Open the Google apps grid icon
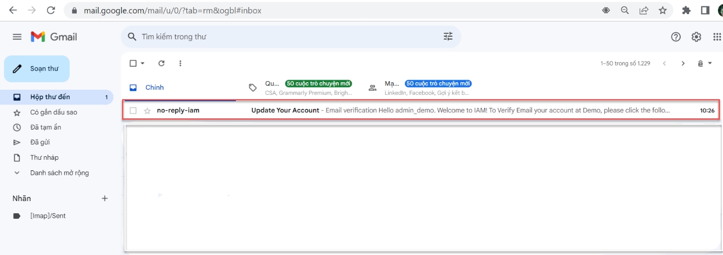This screenshot has height=255, width=723. (x=716, y=37)
